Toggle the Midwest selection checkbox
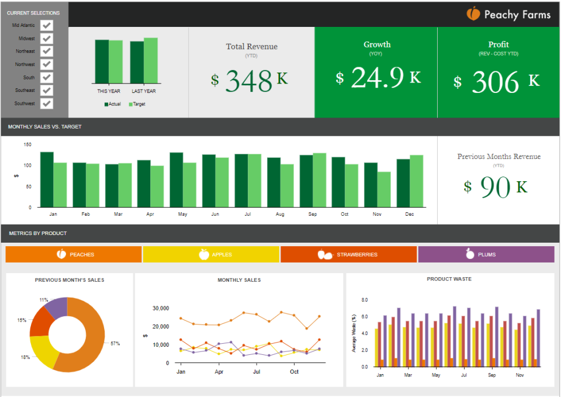561x397 pixels. [46, 38]
